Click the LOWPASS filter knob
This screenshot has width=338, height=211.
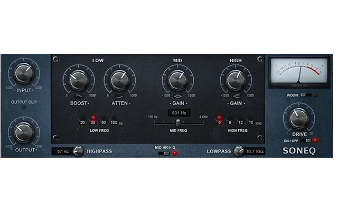pos(239,151)
